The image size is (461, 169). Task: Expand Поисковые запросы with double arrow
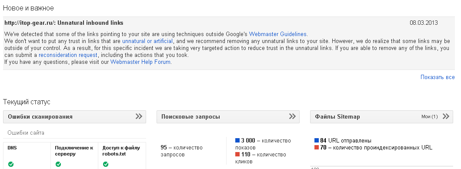coord(292,116)
